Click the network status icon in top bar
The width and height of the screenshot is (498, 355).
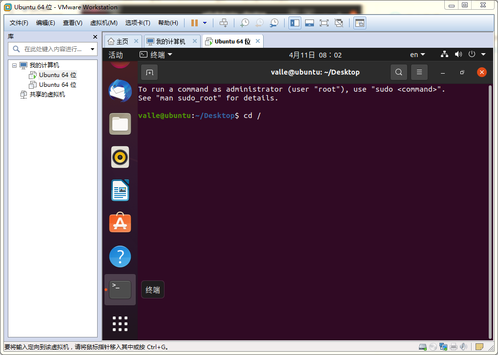click(444, 55)
